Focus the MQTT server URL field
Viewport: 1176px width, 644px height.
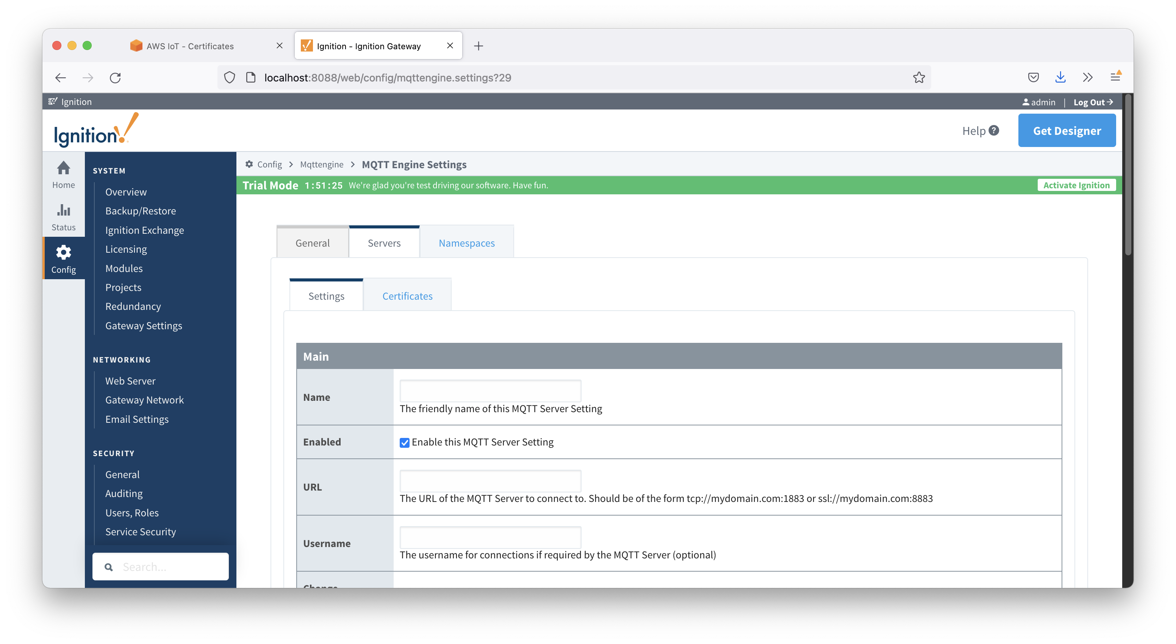point(490,481)
